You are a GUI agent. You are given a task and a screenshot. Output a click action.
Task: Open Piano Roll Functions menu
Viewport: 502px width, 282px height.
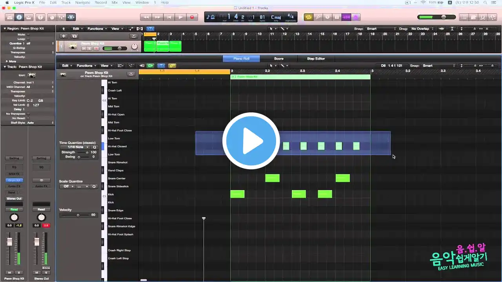coord(86,66)
